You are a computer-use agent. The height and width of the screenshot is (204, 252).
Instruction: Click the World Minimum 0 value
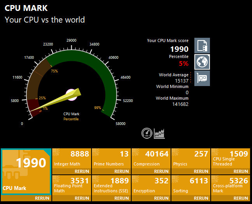click(187, 93)
